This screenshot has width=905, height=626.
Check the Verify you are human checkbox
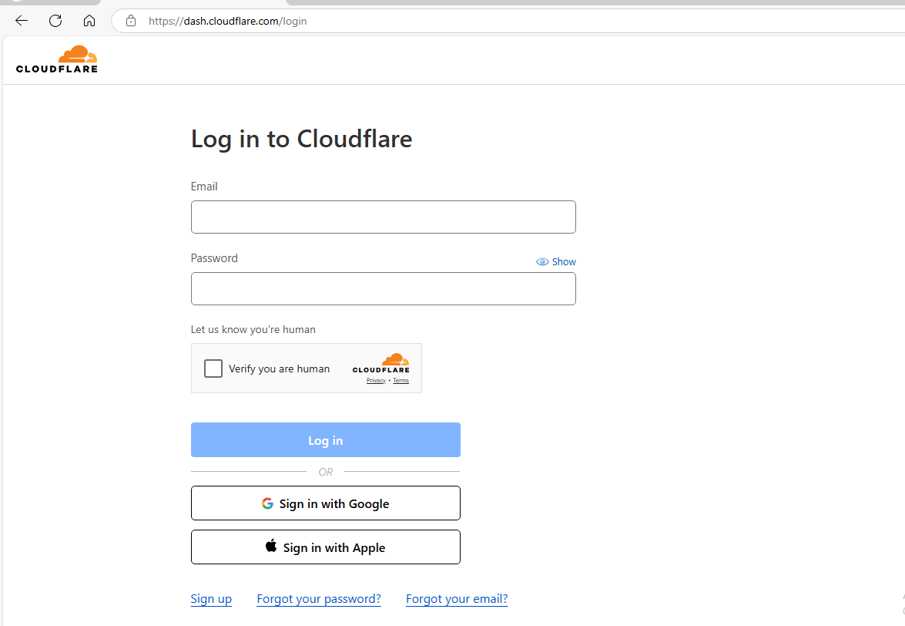[x=213, y=369]
